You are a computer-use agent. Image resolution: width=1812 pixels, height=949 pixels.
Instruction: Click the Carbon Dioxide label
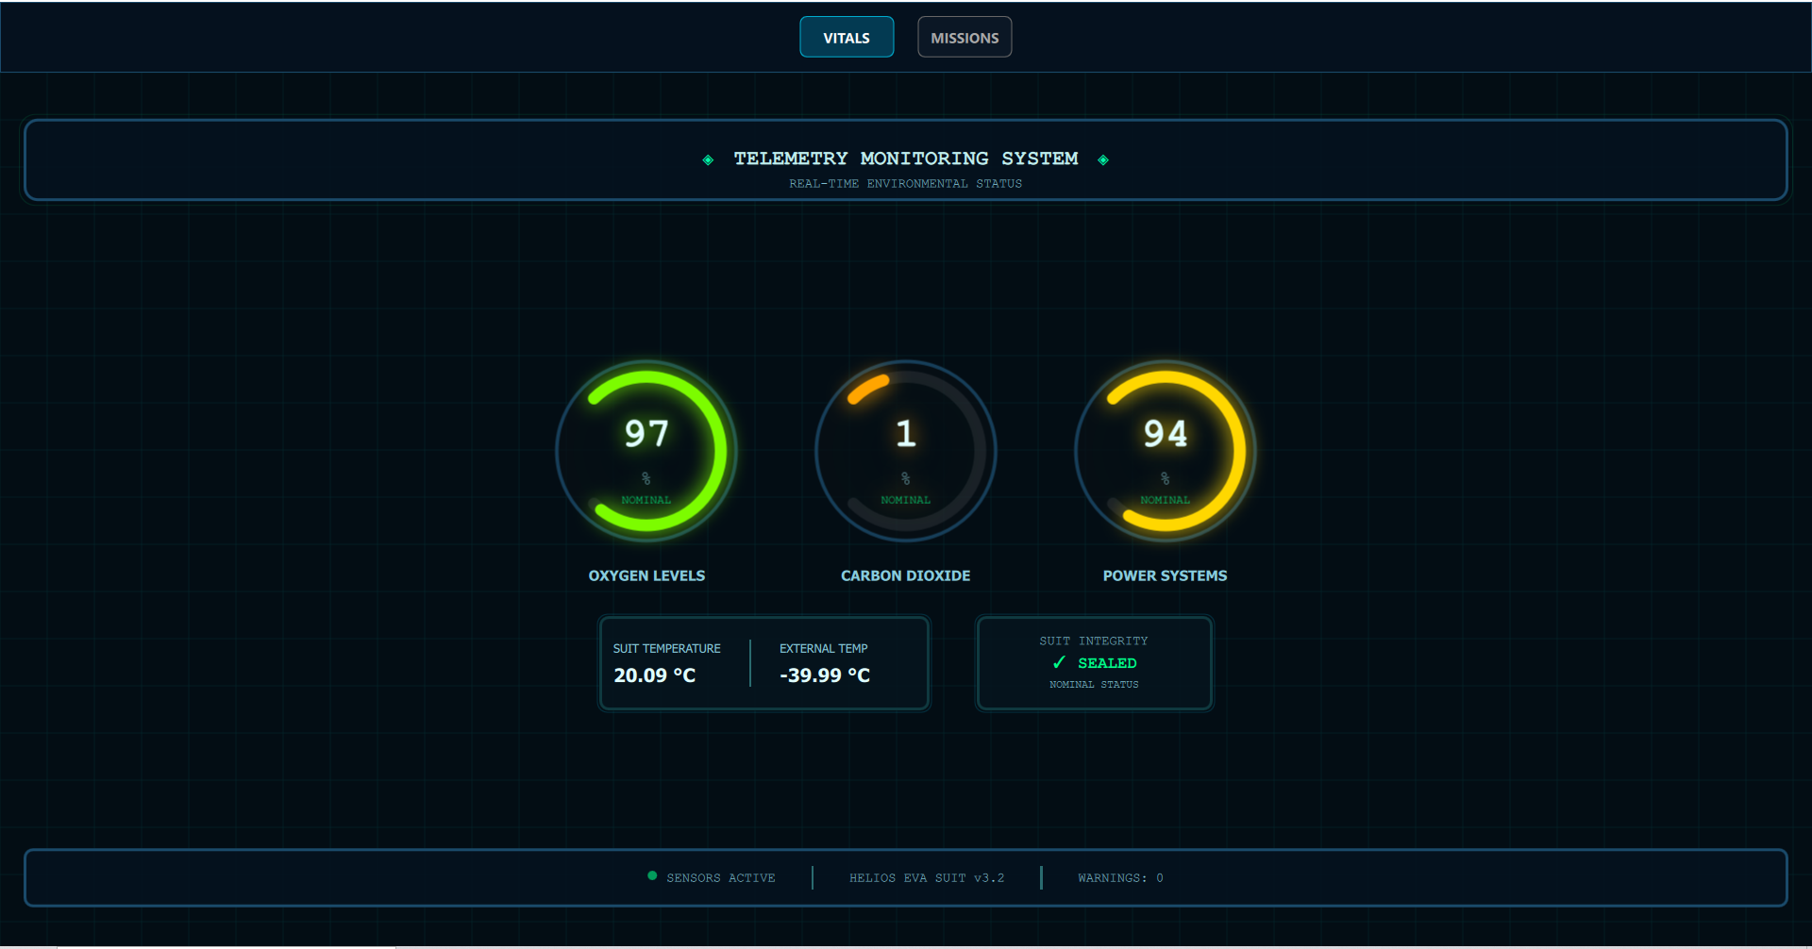point(905,575)
